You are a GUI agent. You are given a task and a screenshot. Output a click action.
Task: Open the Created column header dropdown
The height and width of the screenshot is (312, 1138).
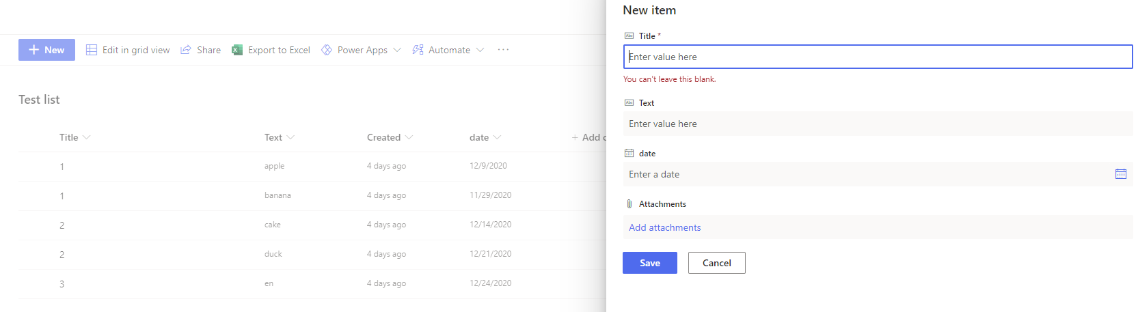[x=409, y=137]
